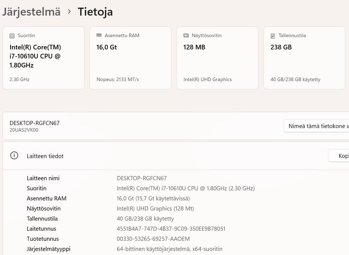
Task: Click the display adapter icon beside Näyttösovitin
Action: 186,36
